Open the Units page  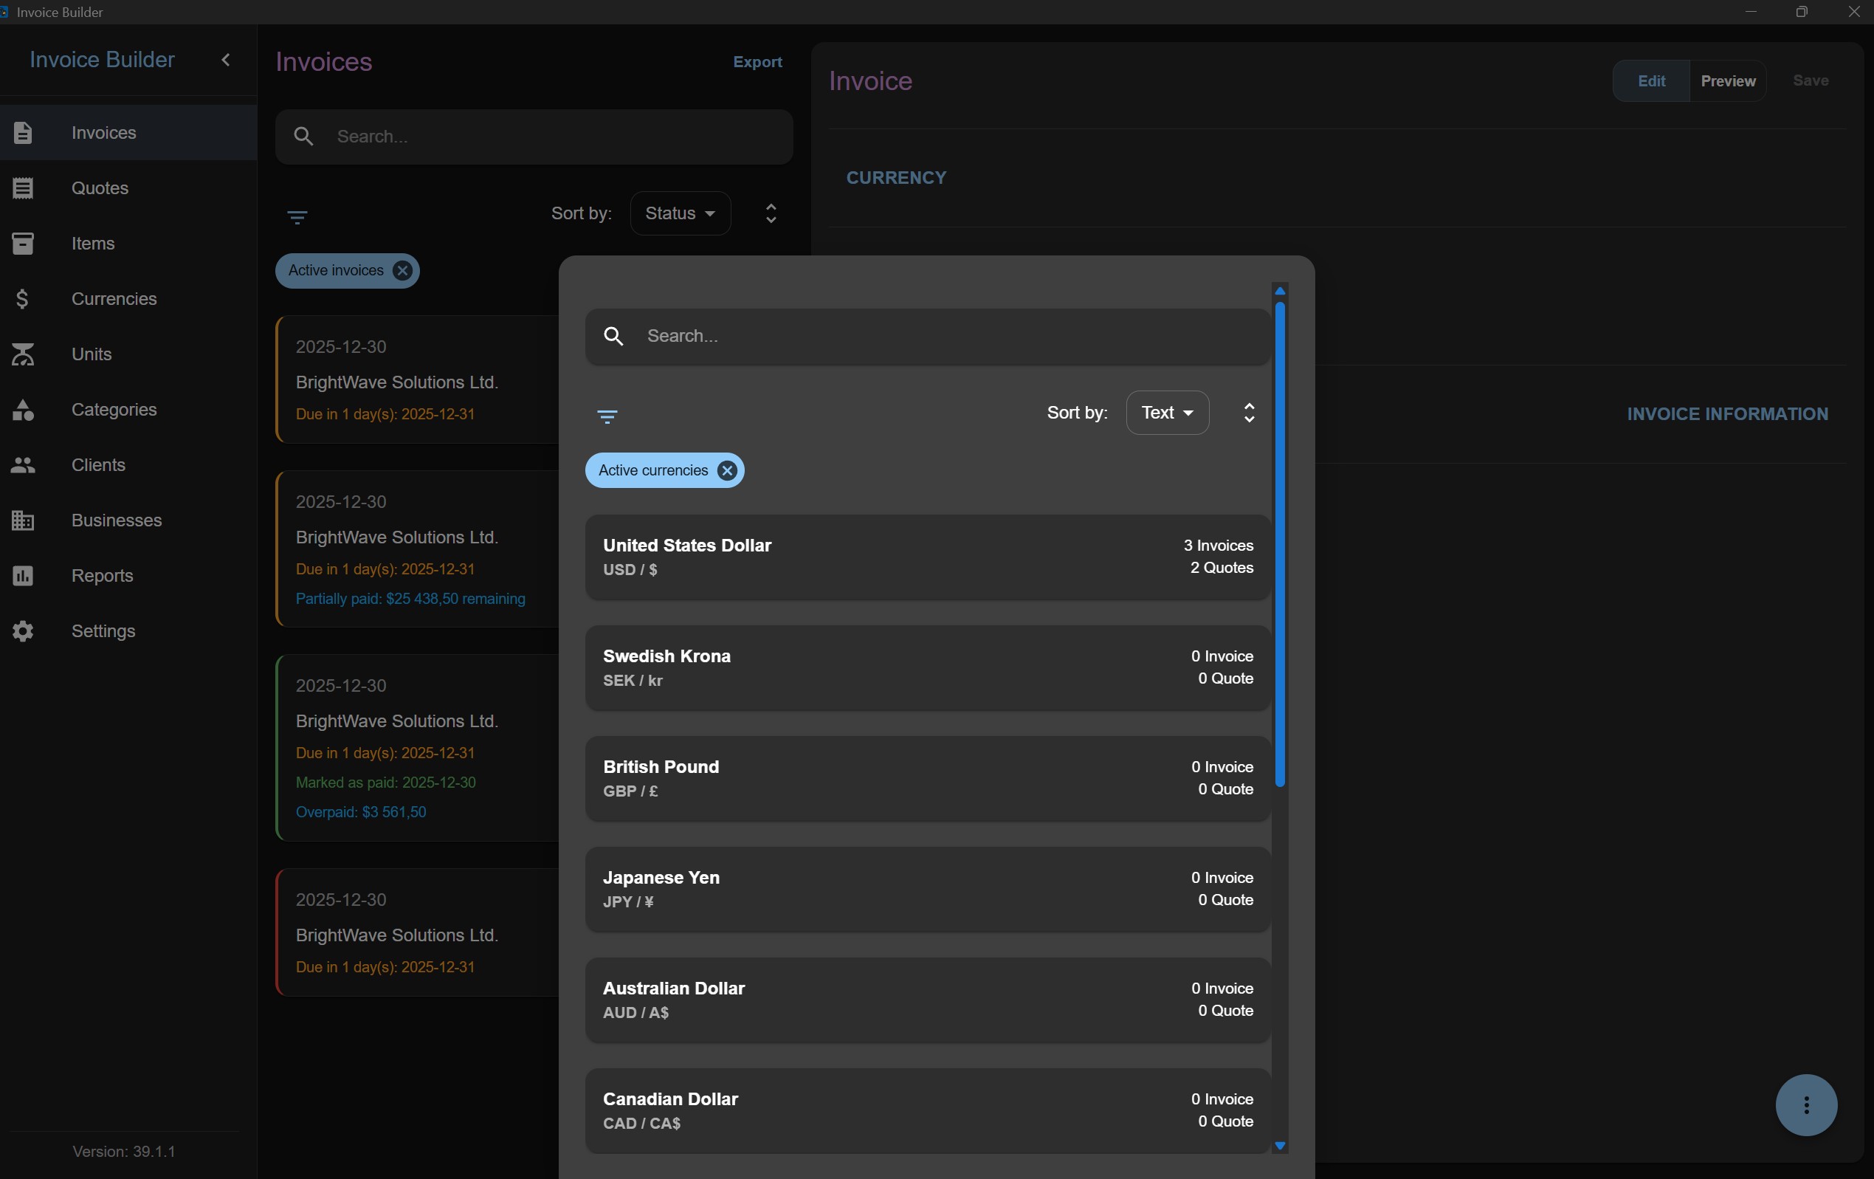[128, 354]
